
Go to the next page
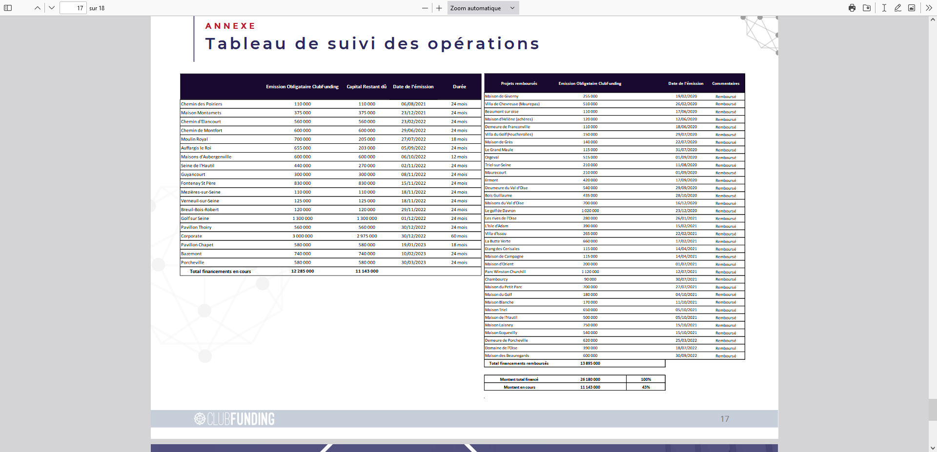pos(52,8)
